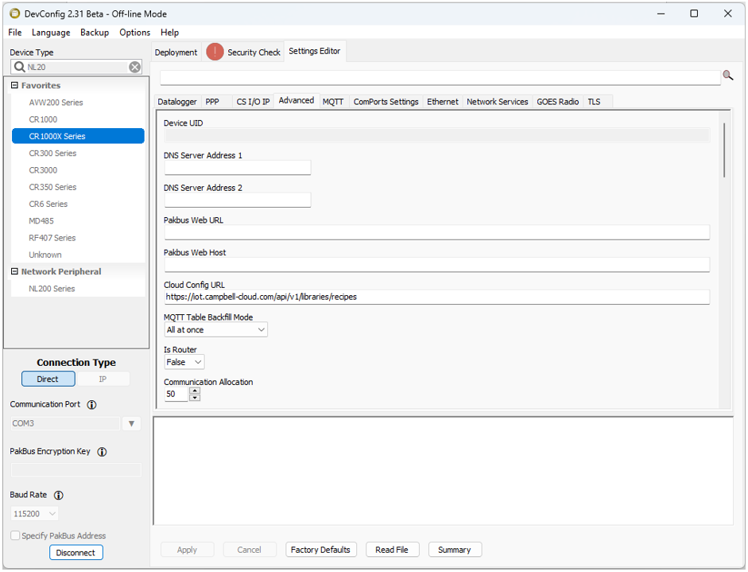Click the Factory Defaults button
Image resolution: width=748 pixels, height=572 pixels.
[x=320, y=550]
